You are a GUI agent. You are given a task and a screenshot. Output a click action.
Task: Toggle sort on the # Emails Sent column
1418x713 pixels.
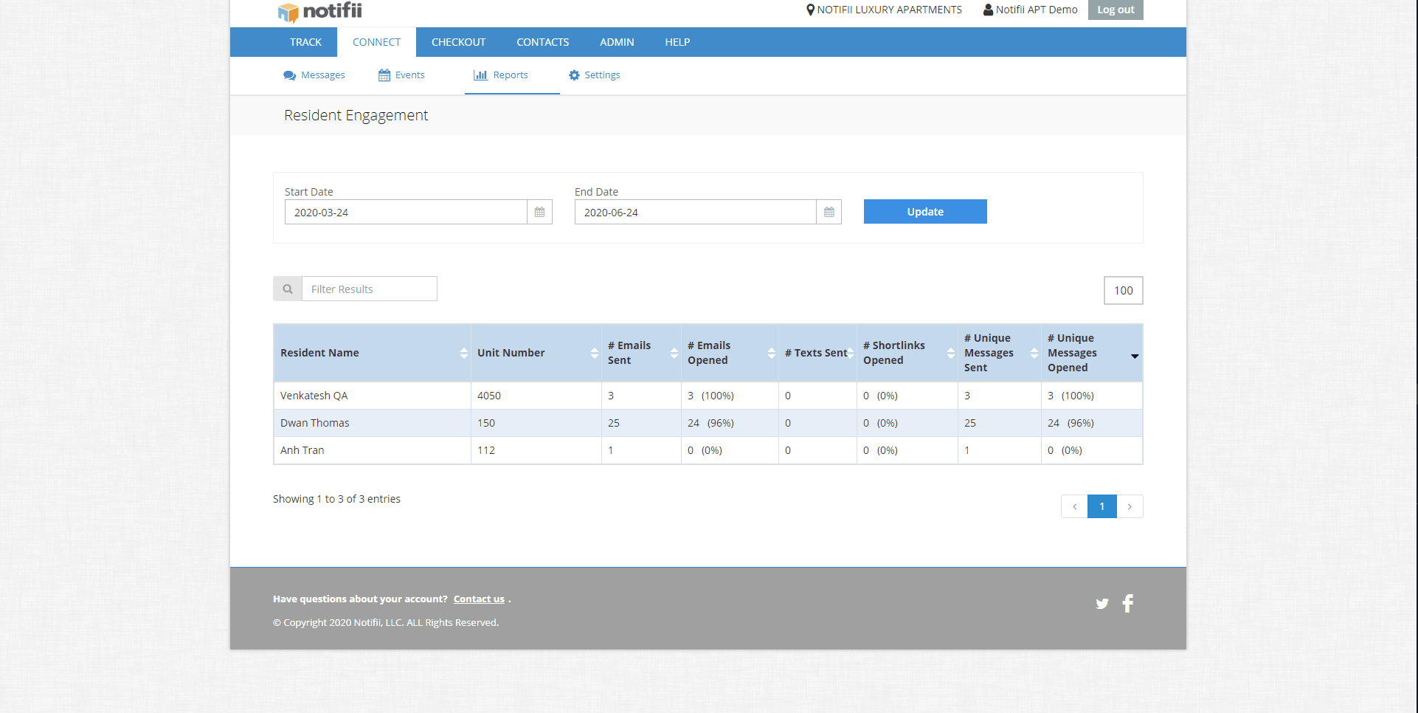(x=674, y=353)
